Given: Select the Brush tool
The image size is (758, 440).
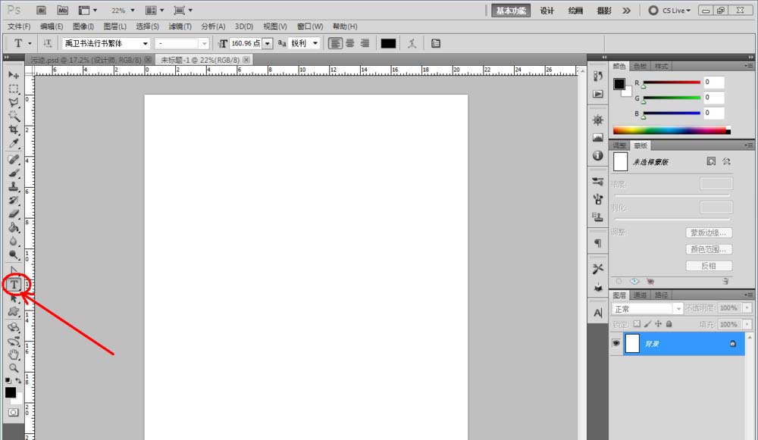Looking at the screenshot, I should click(14, 173).
